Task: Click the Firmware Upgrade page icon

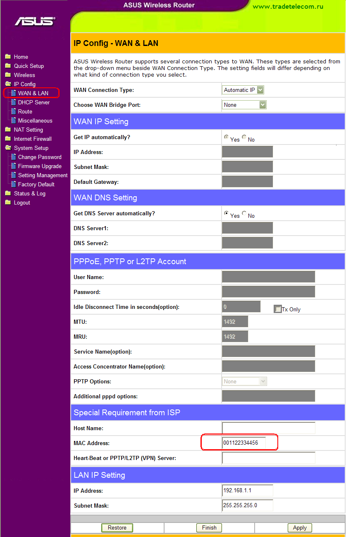Action: pos(14,166)
